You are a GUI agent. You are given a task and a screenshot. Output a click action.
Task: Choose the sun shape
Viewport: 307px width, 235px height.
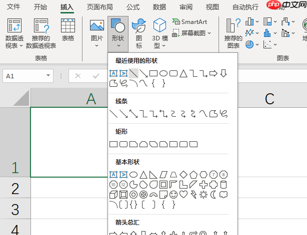203,195
